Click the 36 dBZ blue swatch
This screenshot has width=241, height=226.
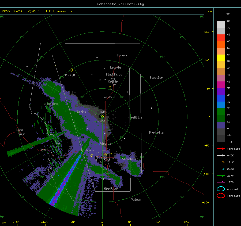(x=221, y=98)
